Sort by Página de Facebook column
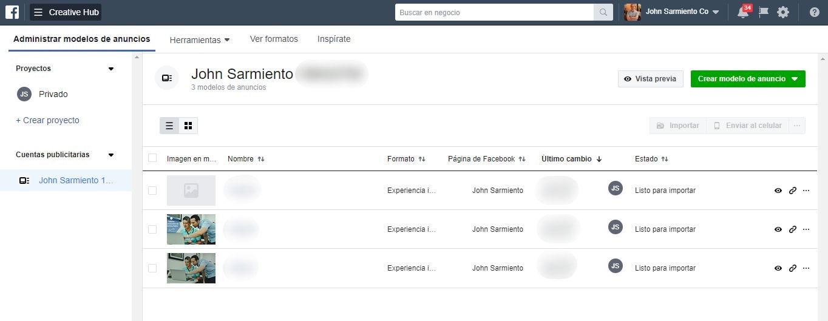This screenshot has width=828, height=321. click(487, 159)
